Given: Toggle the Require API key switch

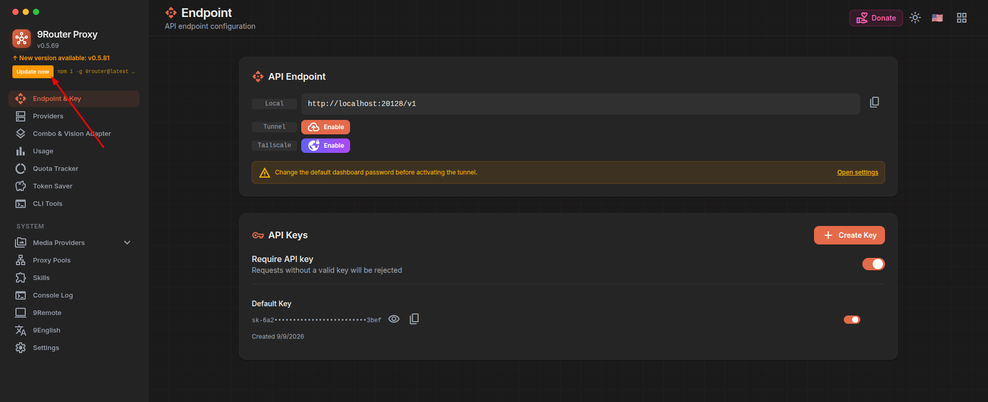Looking at the screenshot, I should point(873,264).
